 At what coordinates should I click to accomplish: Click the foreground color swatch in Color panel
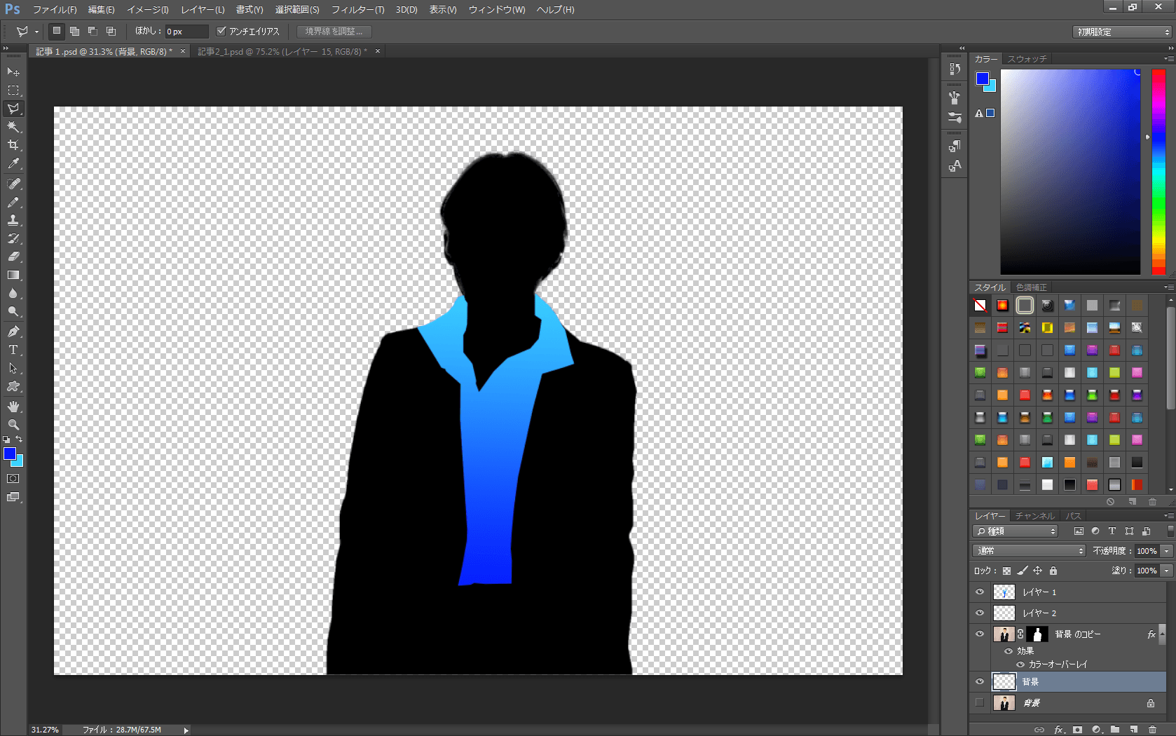tap(983, 78)
